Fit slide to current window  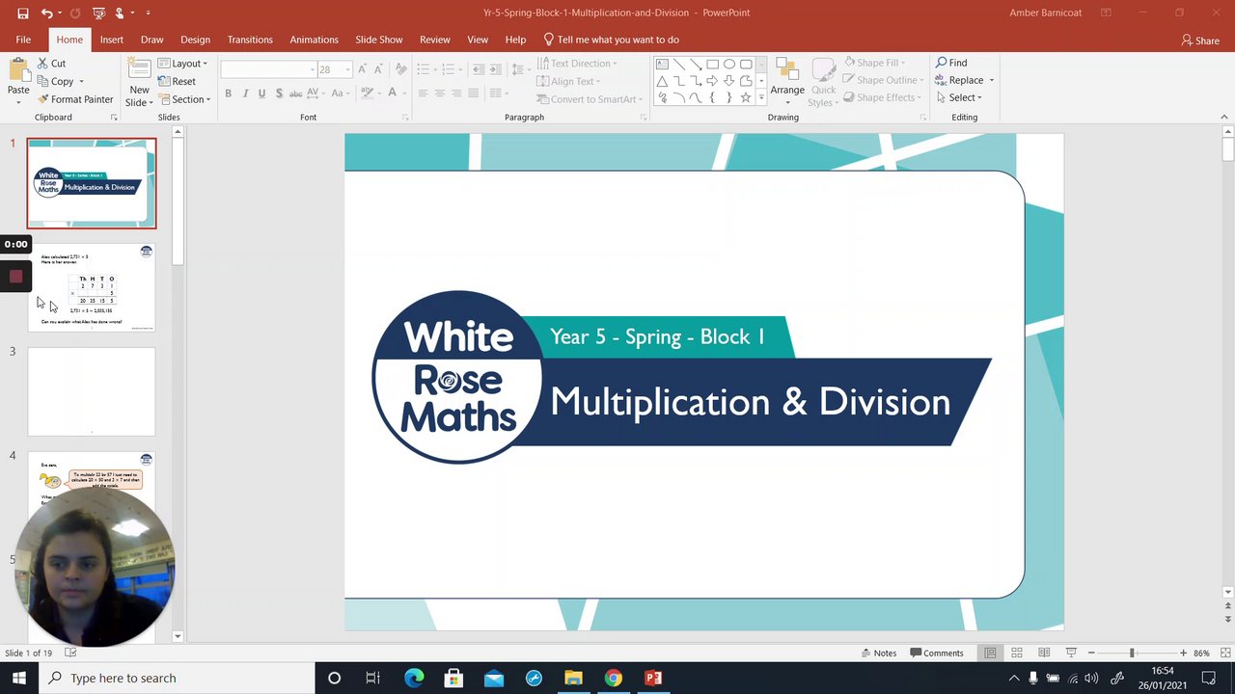1225,653
